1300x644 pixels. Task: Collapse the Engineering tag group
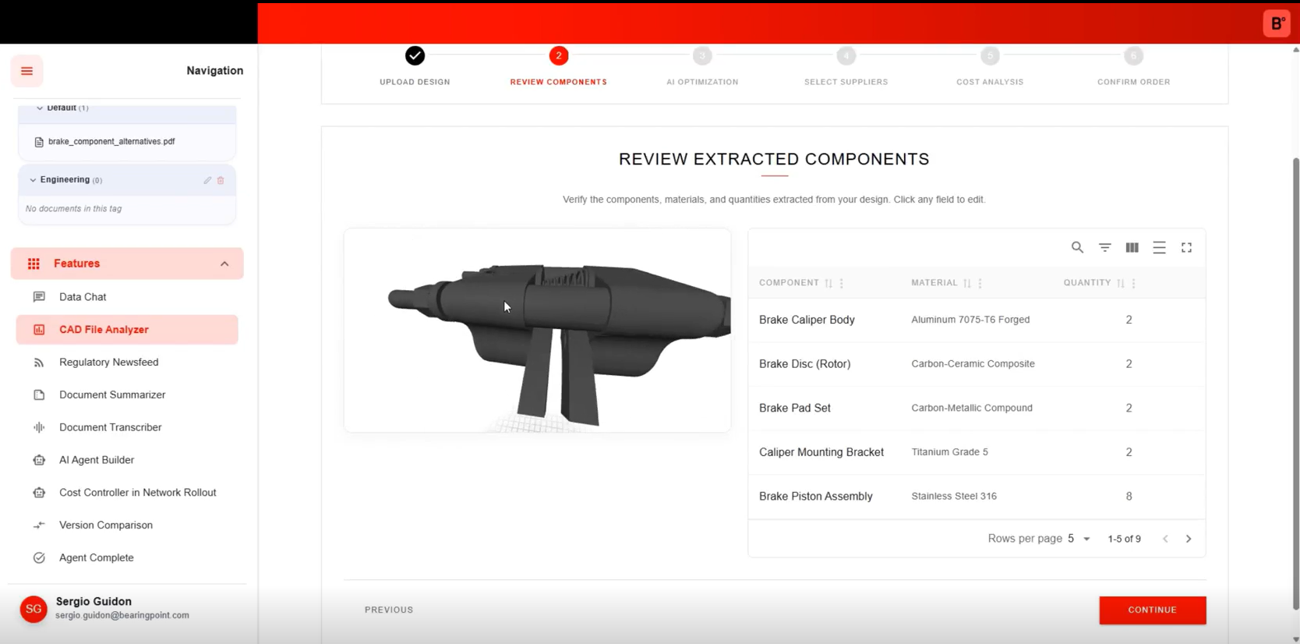coord(33,180)
